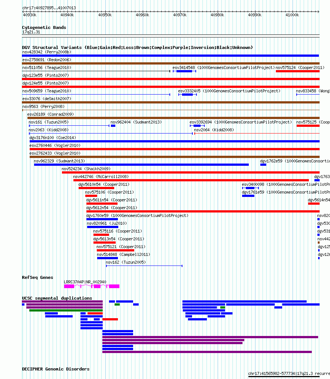Click the blue bar under nsv962329
Screen dimensions: 330x379
pyautogui.click(x=141, y=165)
